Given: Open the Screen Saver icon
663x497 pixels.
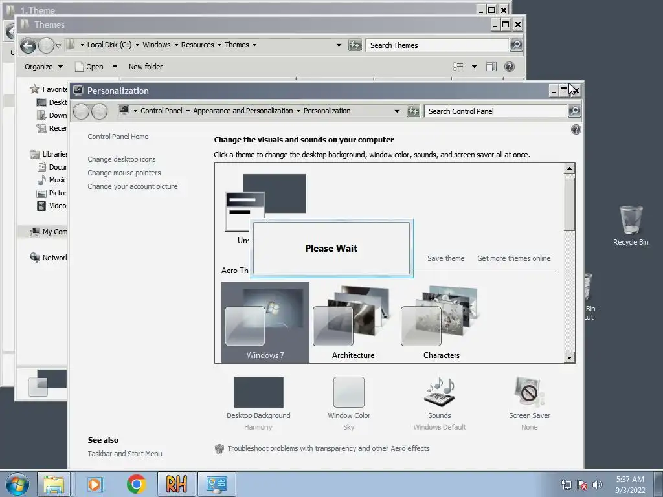Looking at the screenshot, I should [x=530, y=392].
